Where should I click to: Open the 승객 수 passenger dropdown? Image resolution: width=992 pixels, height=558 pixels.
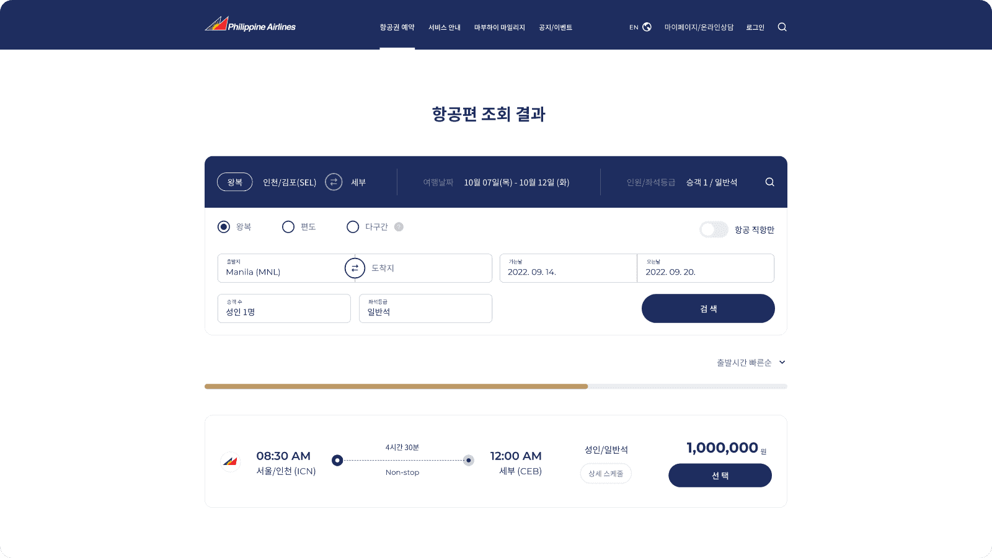pos(284,308)
